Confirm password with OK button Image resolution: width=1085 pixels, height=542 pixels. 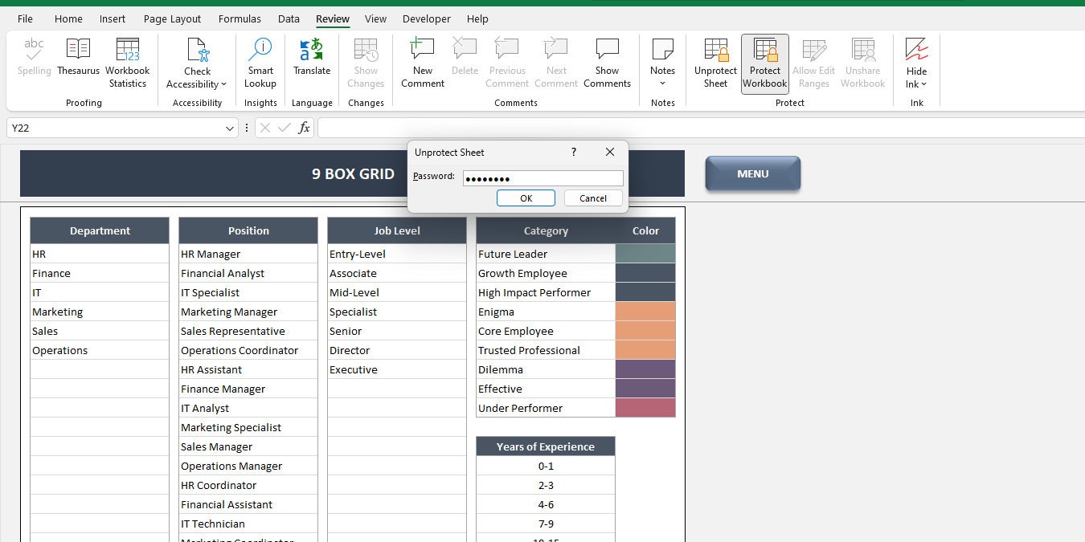526,198
